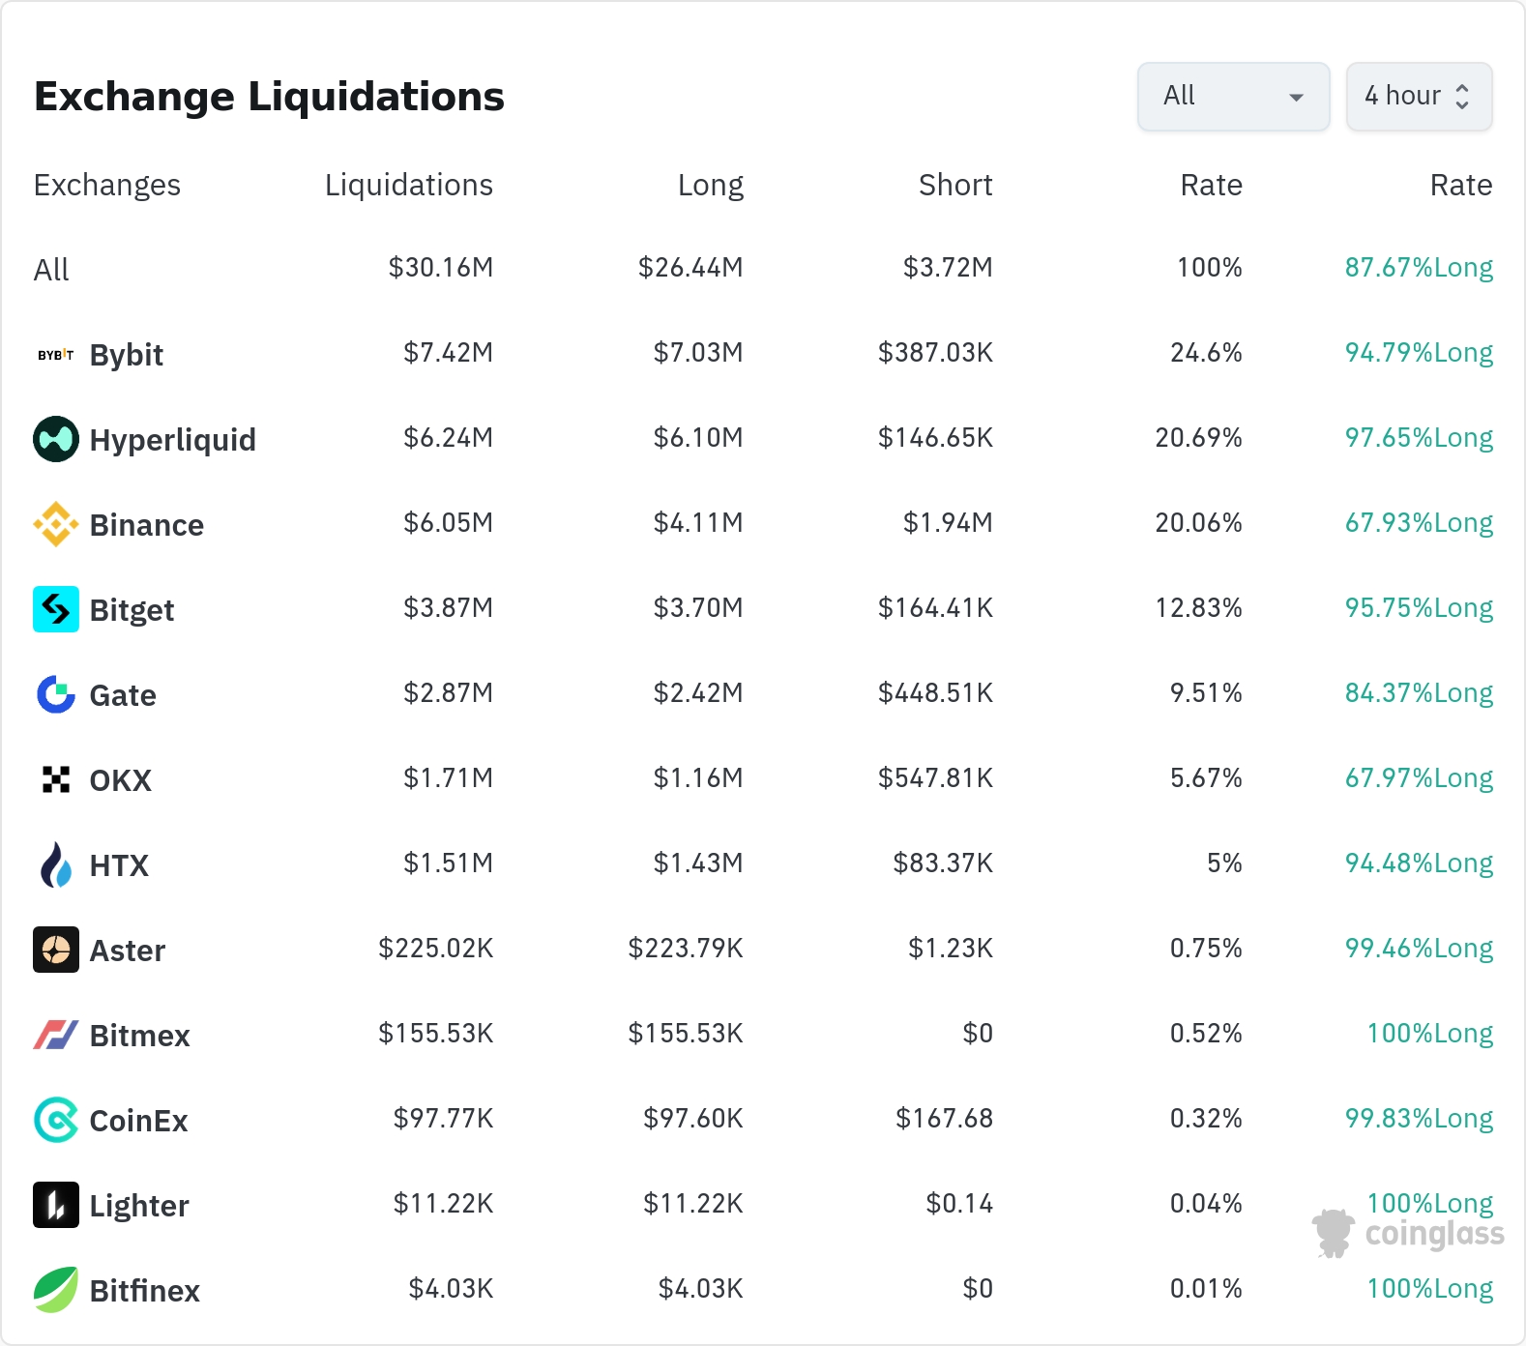The height and width of the screenshot is (1346, 1526).
Task: Click the Bitget logo icon
Action: pyautogui.click(x=55, y=609)
